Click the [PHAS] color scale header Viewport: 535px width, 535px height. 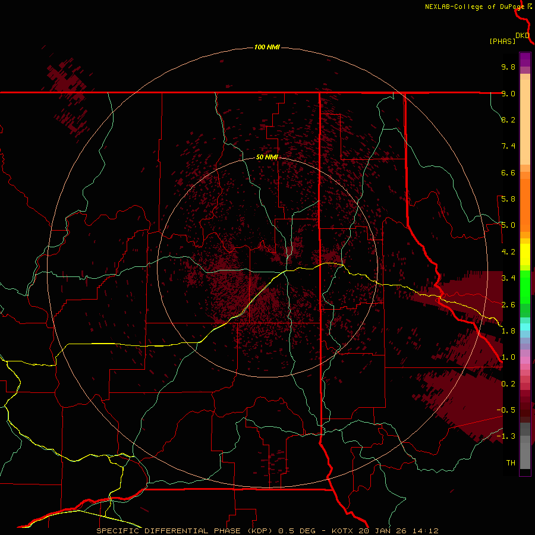502,41
